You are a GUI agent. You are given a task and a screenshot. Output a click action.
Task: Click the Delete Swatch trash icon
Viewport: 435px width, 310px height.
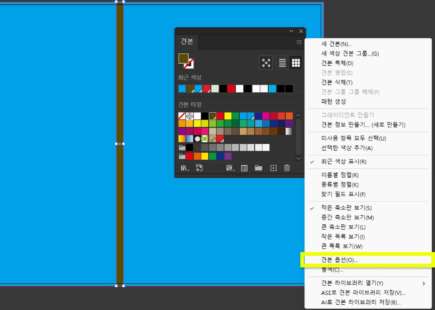(287, 168)
